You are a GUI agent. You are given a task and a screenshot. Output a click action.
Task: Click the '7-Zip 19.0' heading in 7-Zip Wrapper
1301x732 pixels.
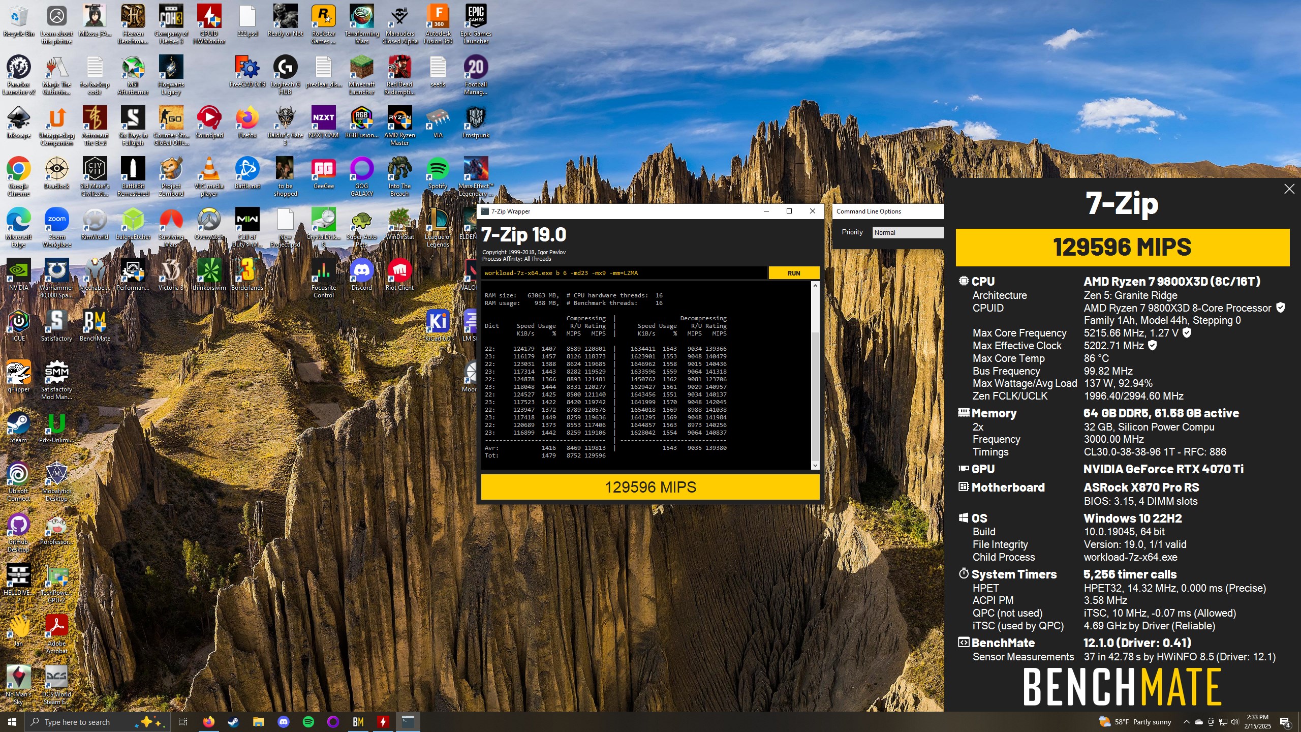point(523,234)
